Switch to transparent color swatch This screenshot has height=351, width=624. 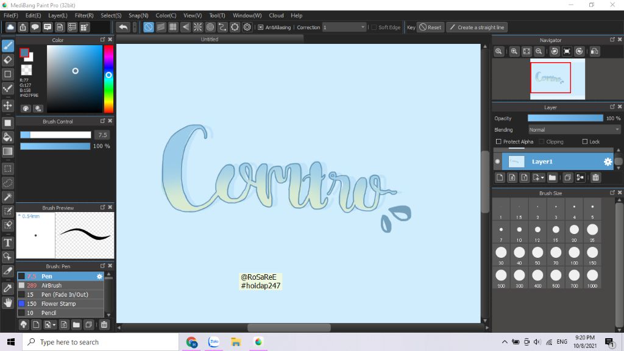coord(26,70)
